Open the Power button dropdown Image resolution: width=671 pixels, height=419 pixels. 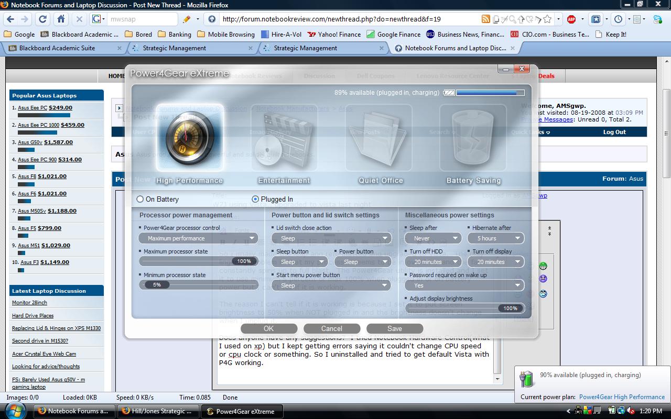click(x=363, y=262)
